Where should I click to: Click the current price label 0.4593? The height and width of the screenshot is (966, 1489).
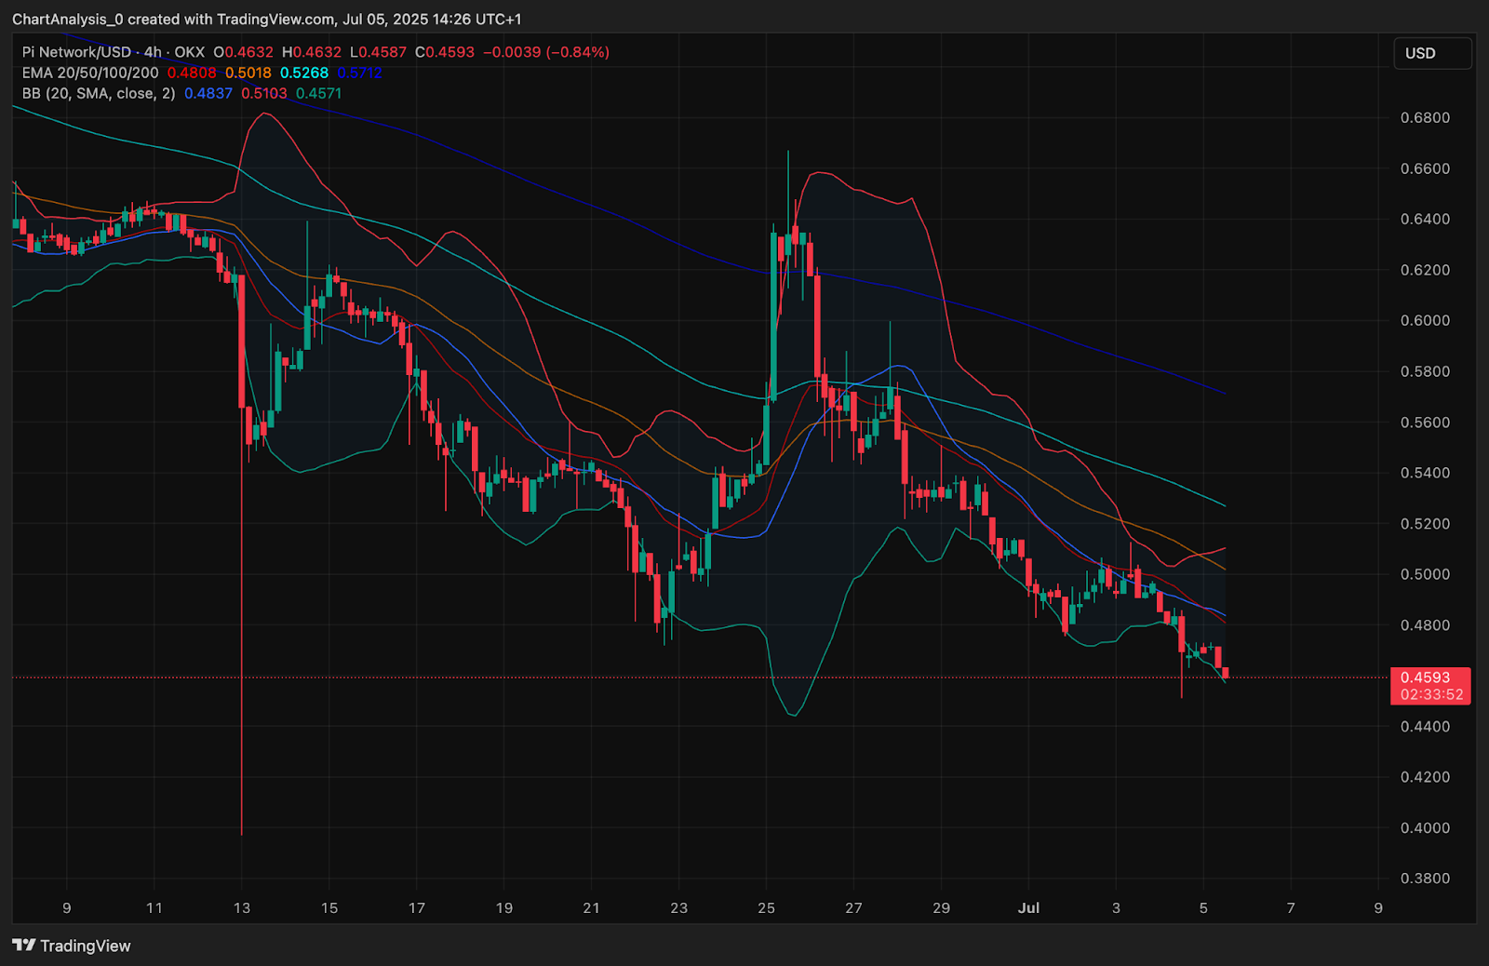pyautogui.click(x=1426, y=678)
